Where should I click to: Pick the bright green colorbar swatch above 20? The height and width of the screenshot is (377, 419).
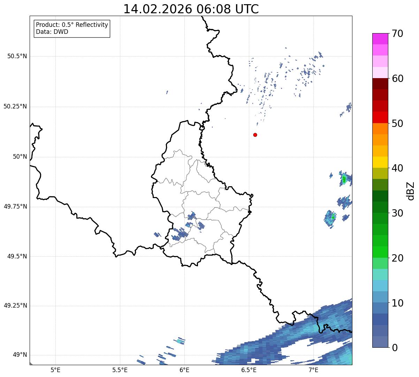pyautogui.click(x=380, y=252)
